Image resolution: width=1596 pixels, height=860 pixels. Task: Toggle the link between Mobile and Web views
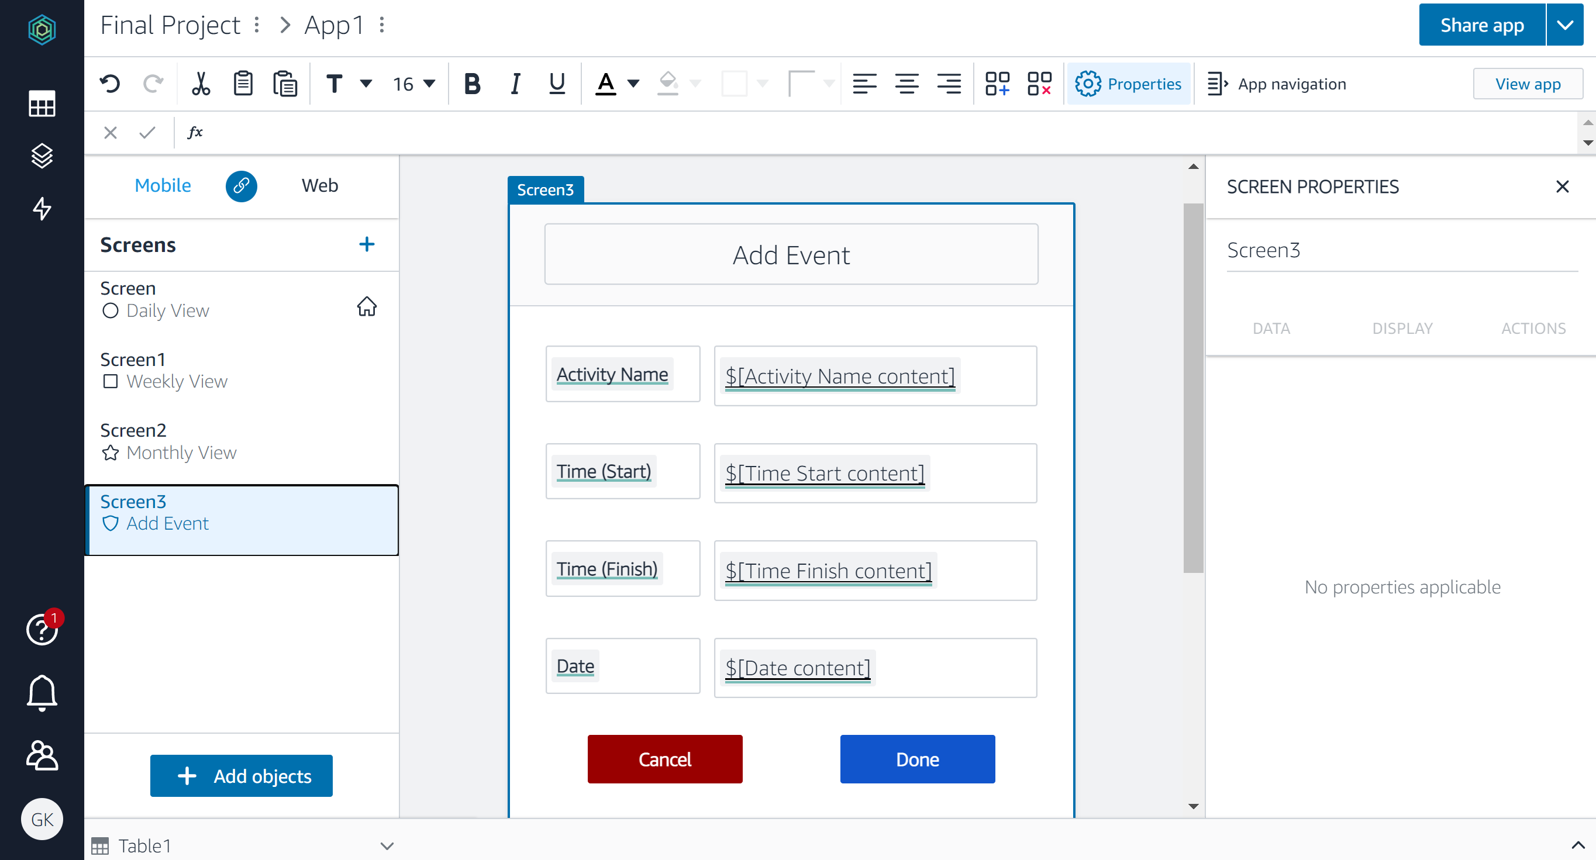(x=241, y=186)
